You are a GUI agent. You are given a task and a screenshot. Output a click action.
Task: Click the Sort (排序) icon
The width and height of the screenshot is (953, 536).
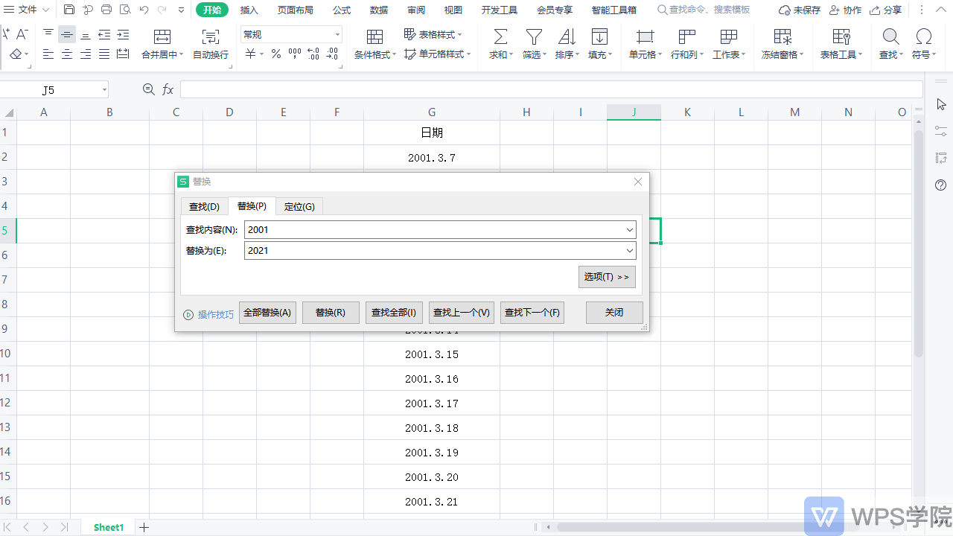pos(567,37)
